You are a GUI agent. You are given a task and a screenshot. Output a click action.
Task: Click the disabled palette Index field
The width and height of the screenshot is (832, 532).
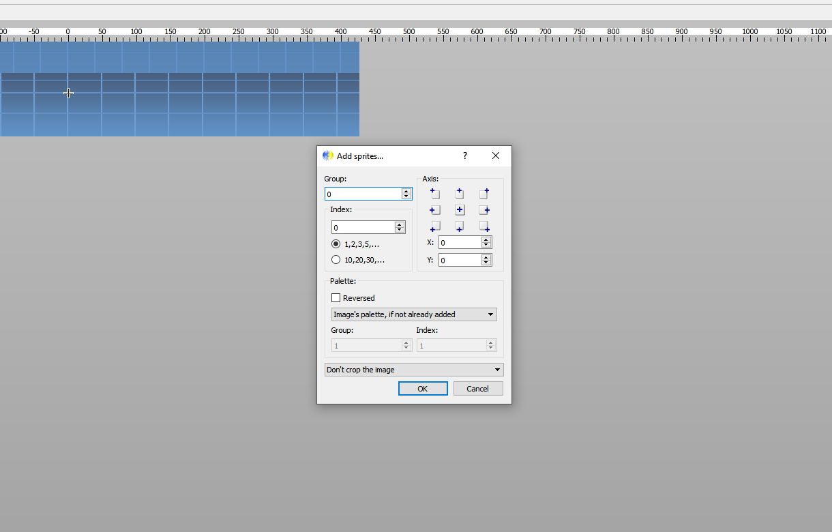[x=457, y=345]
